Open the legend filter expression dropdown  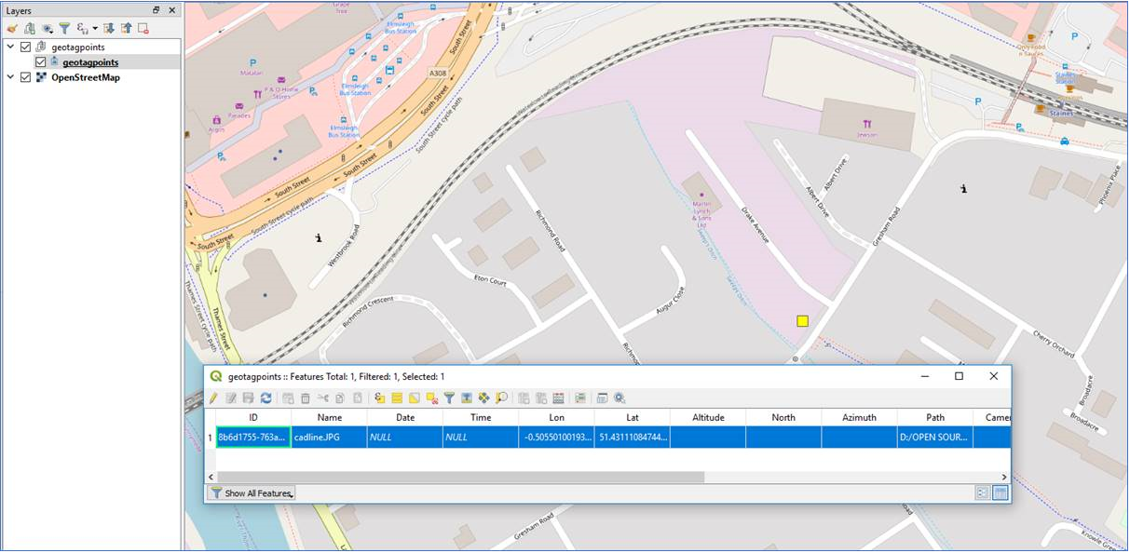point(95,27)
